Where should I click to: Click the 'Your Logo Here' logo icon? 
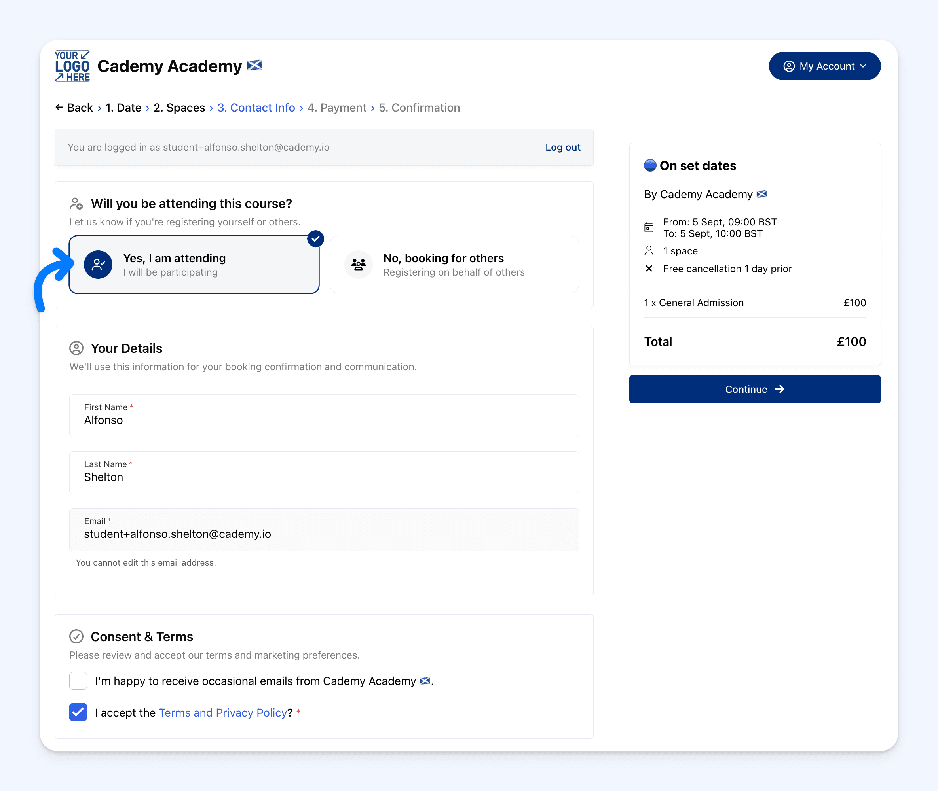(72, 66)
